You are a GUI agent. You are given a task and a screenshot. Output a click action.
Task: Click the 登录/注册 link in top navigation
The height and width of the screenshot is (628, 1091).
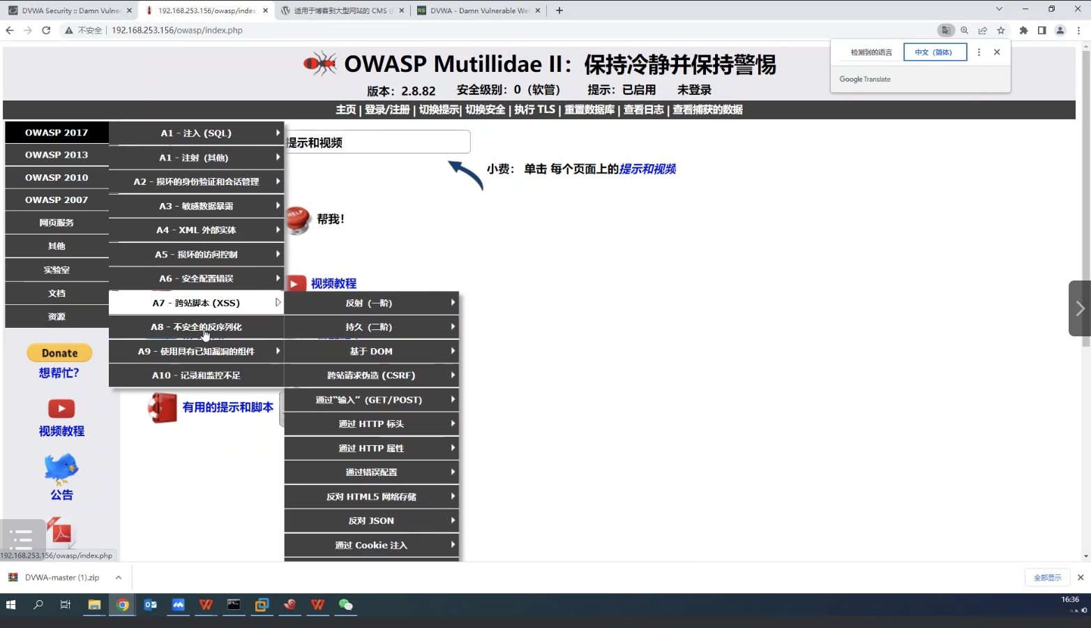(x=387, y=110)
